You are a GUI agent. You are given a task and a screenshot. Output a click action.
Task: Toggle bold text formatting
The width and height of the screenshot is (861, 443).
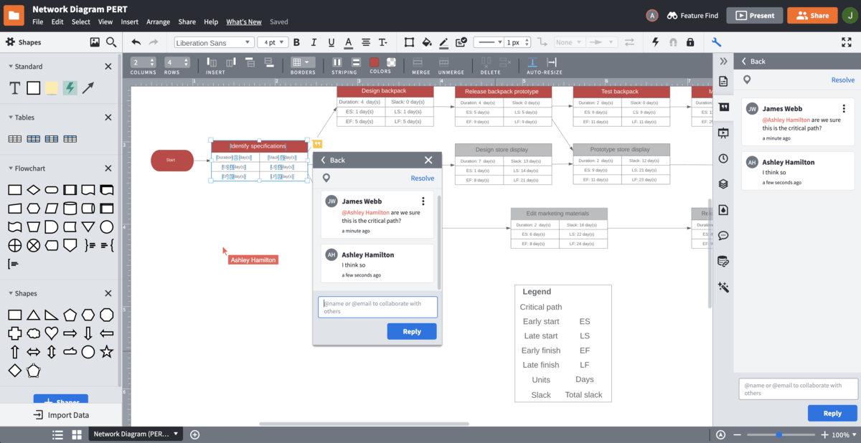(x=296, y=42)
